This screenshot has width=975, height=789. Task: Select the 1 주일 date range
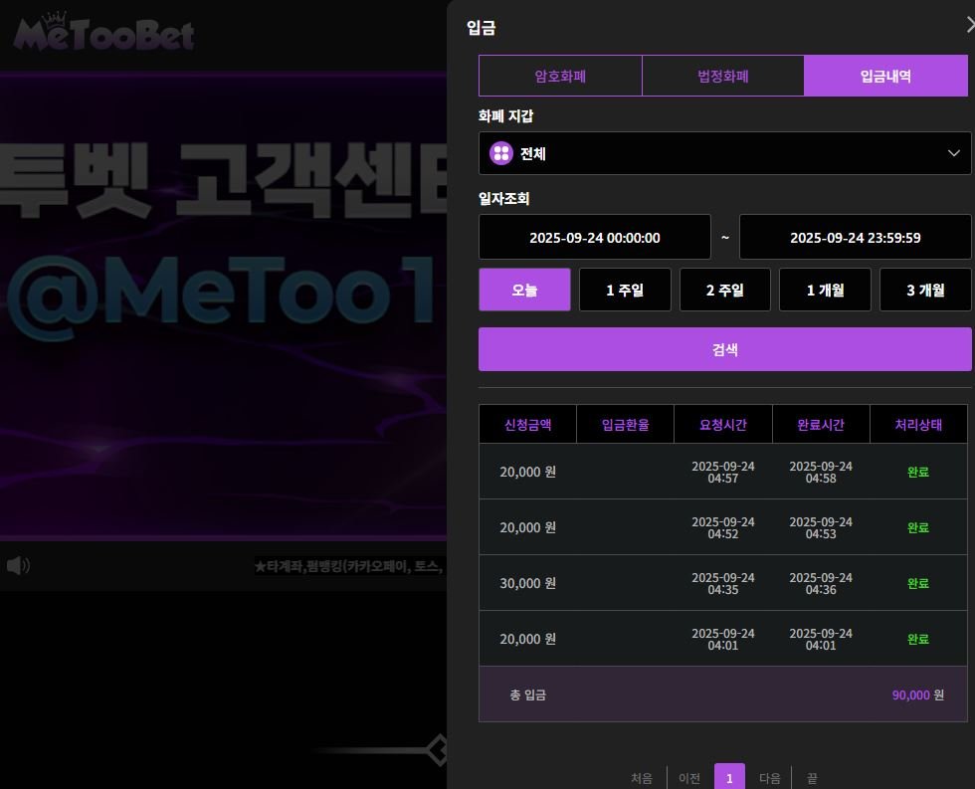tap(625, 290)
